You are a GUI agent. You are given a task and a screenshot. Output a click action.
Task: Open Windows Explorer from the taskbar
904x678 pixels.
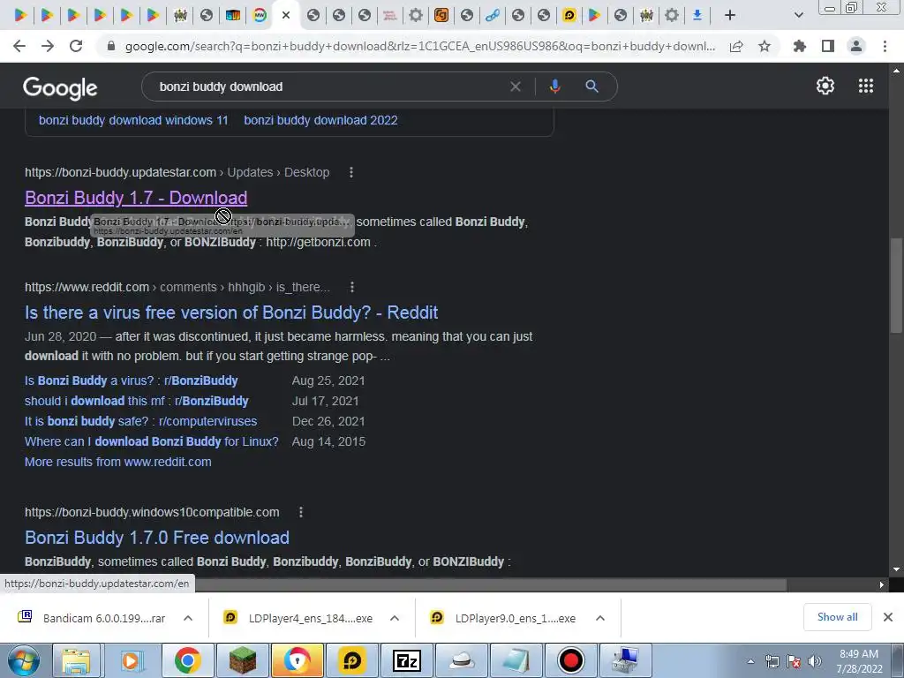click(76, 660)
